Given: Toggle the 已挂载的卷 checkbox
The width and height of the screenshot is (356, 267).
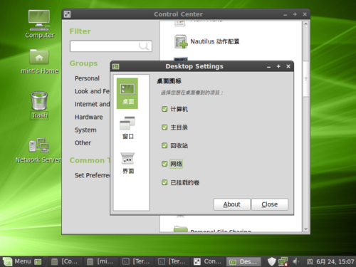Looking at the screenshot, I should point(164,182).
